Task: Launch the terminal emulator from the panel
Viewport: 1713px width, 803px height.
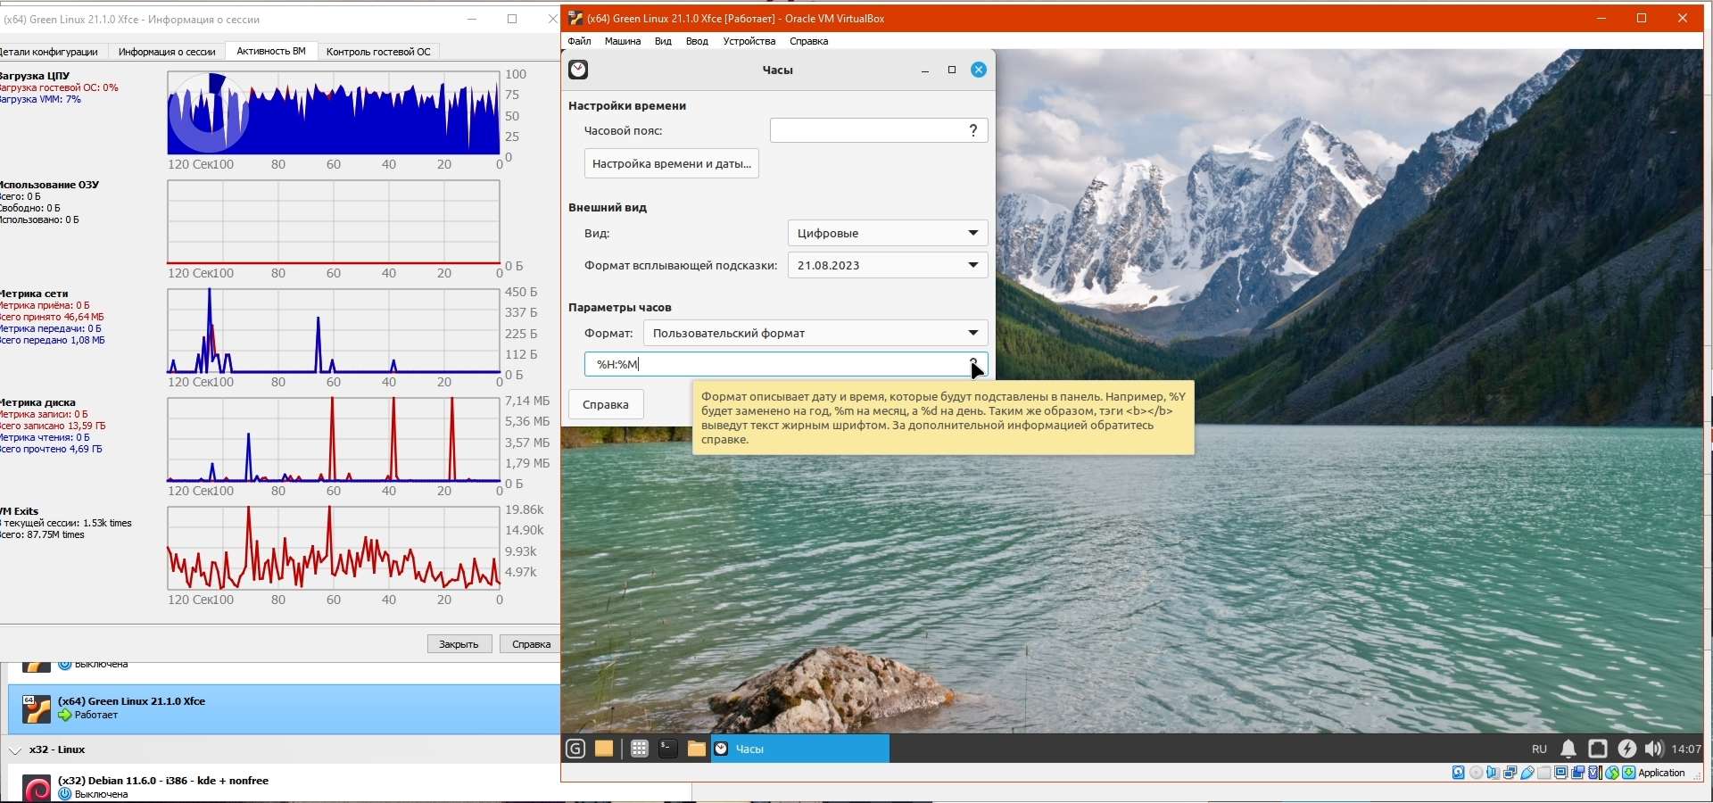Action: (x=667, y=749)
